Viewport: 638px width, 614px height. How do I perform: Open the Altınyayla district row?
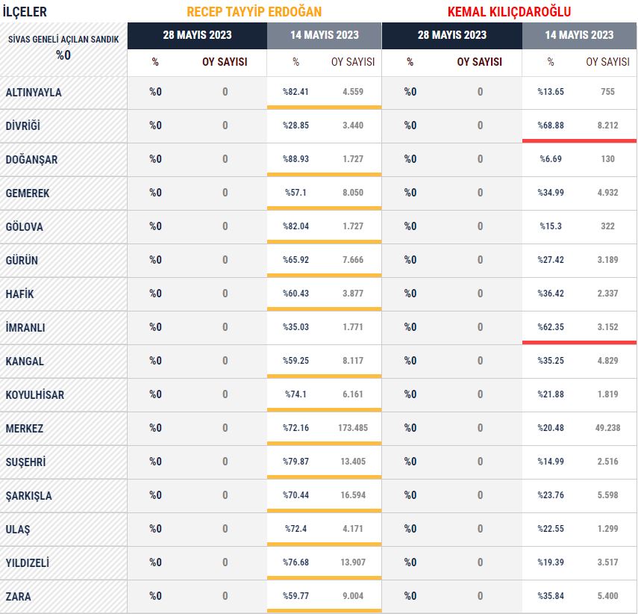pyautogui.click(x=34, y=93)
